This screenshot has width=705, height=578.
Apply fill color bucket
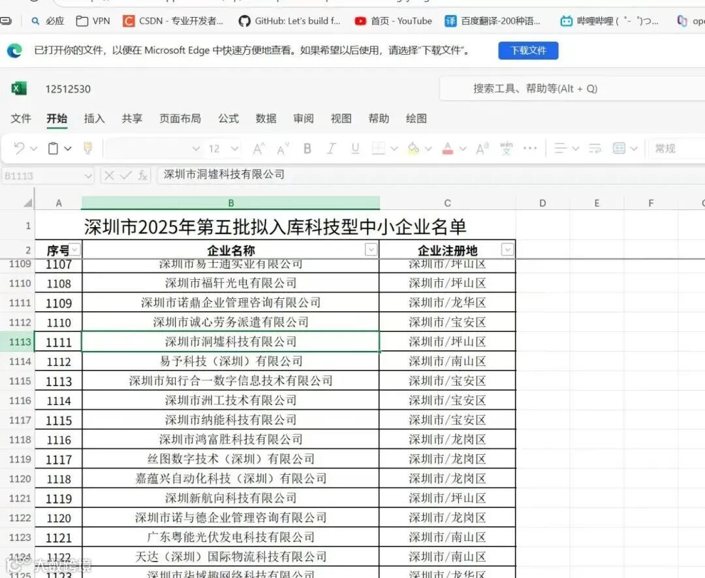(x=413, y=148)
